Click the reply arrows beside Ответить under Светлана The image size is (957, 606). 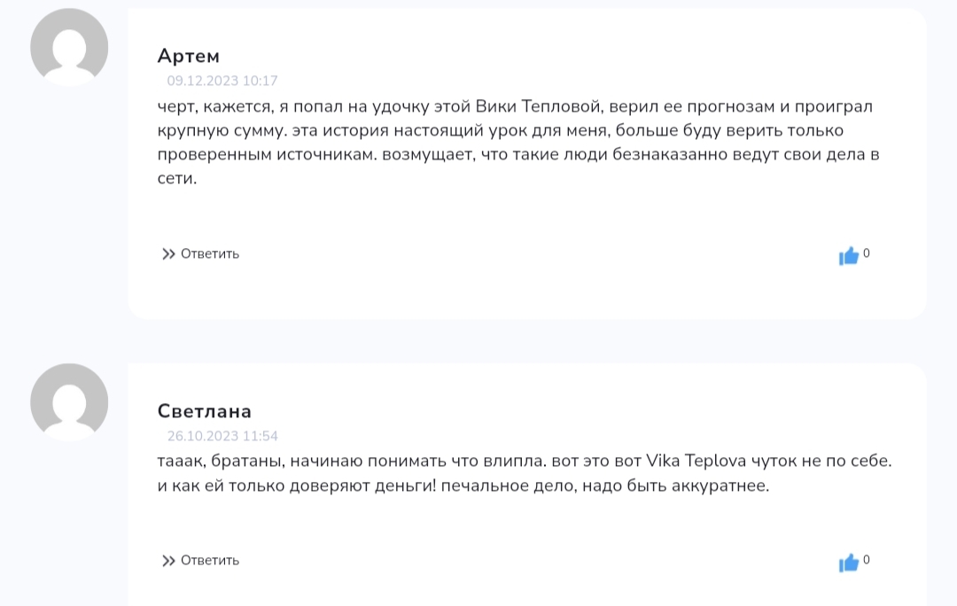point(167,560)
